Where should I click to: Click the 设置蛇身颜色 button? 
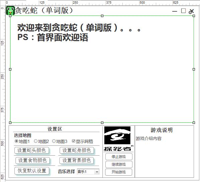(77, 150)
